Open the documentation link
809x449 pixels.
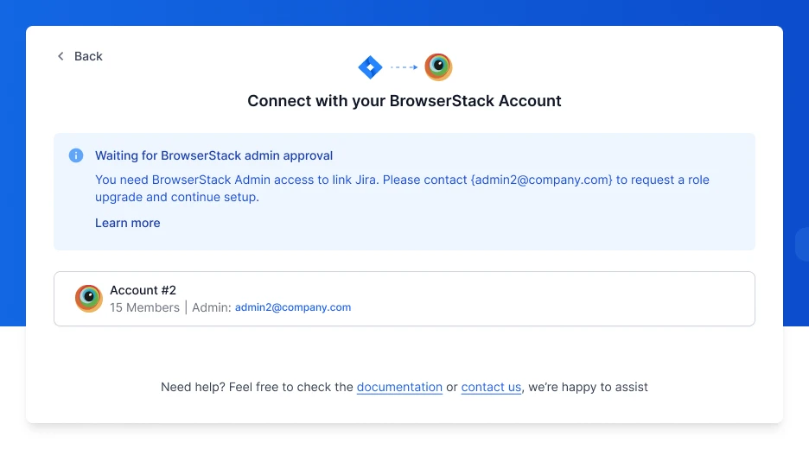(x=399, y=387)
